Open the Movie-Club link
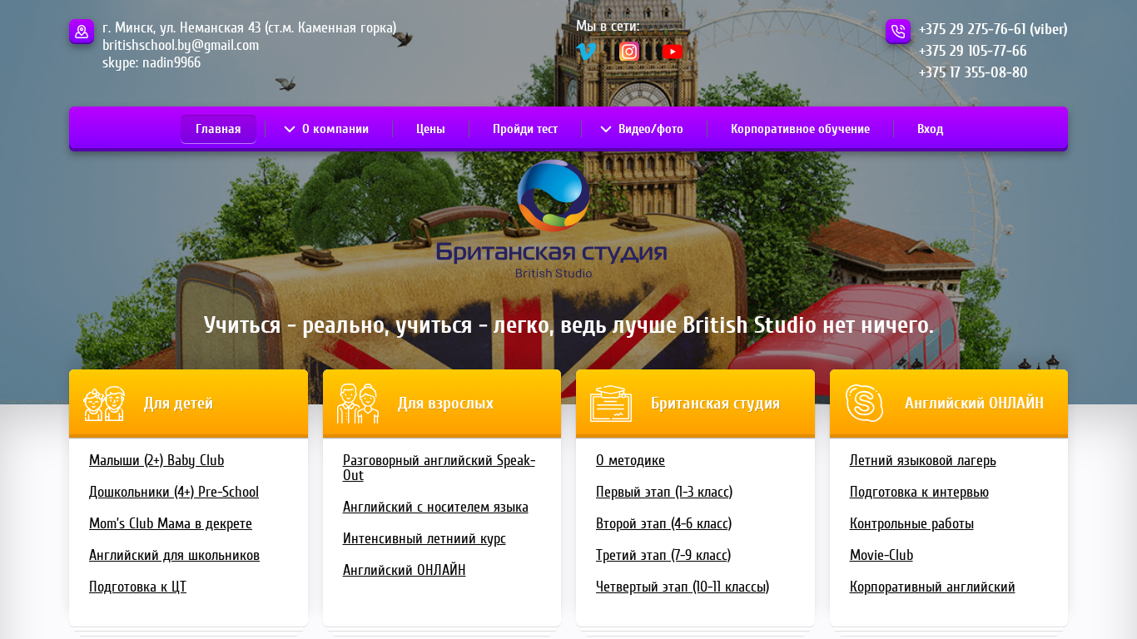1137x639 pixels. point(881,555)
